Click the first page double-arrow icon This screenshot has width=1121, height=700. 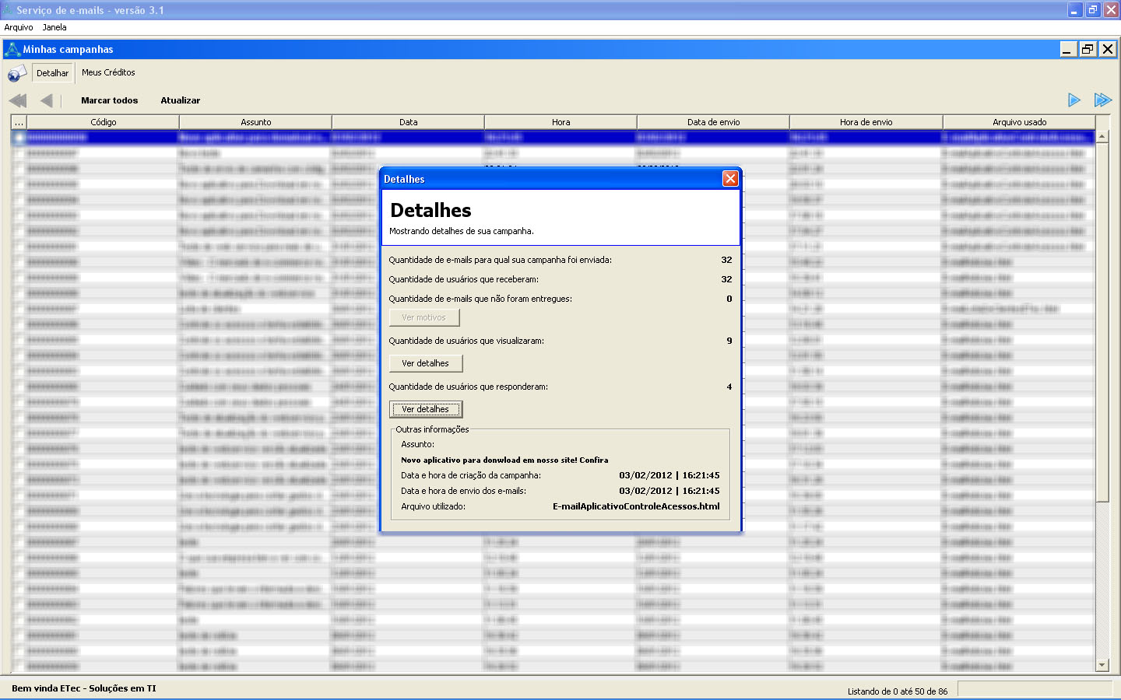18,100
